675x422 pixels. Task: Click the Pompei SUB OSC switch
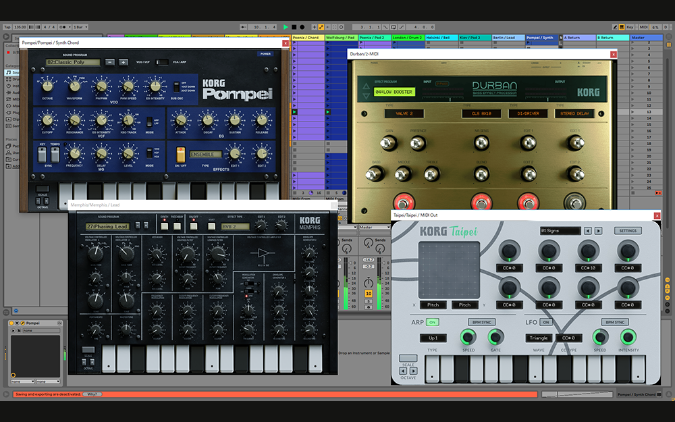[x=176, y=86]
